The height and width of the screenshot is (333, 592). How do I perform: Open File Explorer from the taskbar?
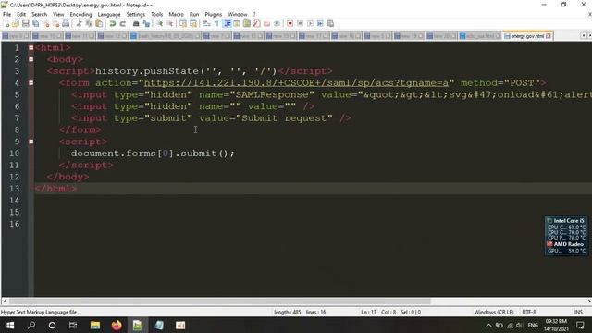95,325
